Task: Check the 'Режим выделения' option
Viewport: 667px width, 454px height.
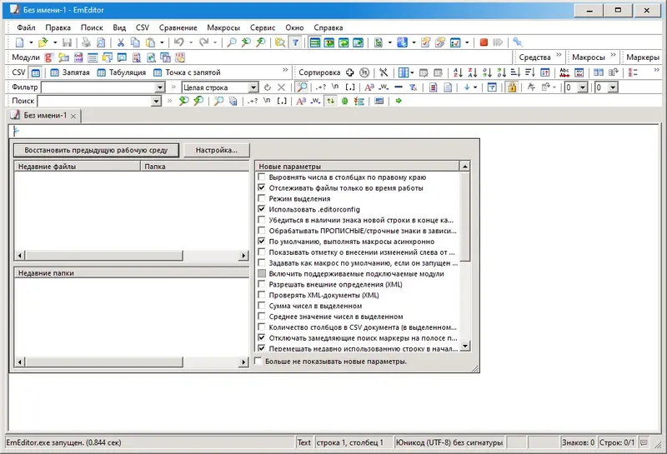Action: point(262,198)
